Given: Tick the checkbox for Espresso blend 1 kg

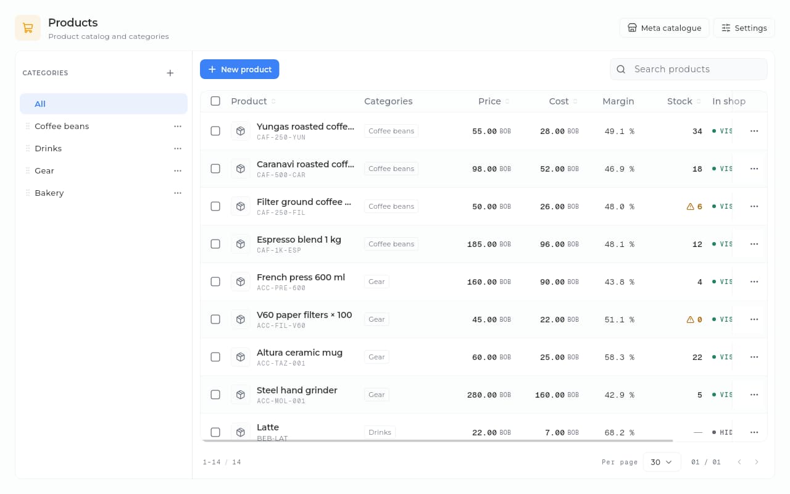Looking at the screenshot, I should click(215, 244).
